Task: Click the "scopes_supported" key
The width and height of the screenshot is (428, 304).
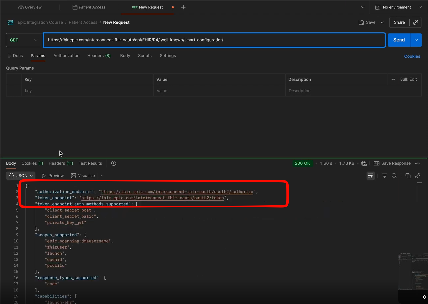Action: pyautogui.click(x=57, y=235)
